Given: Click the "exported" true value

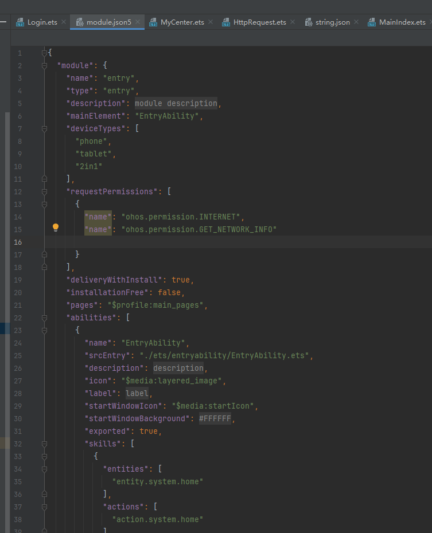Looking at the screenshot, I should click(149, 431).
